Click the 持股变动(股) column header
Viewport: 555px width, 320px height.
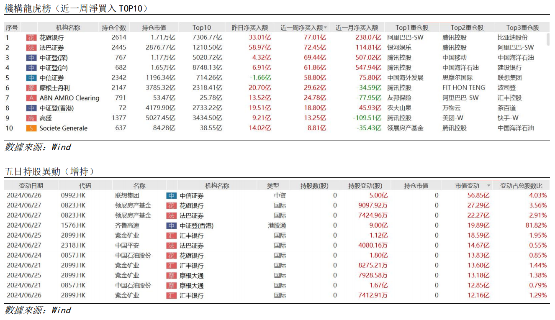[365, 186]
